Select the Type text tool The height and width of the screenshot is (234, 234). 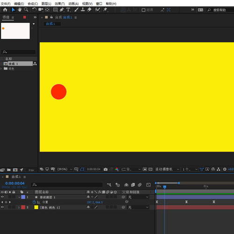(68, 10)
